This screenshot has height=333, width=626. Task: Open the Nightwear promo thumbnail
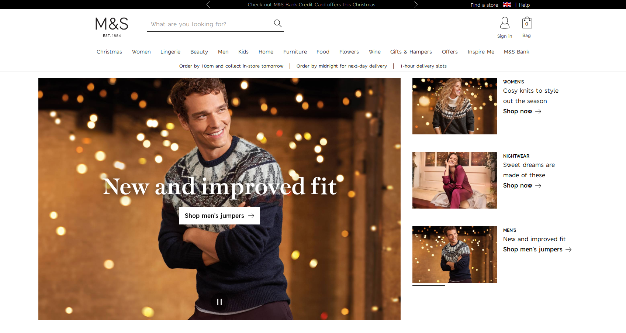454,180
